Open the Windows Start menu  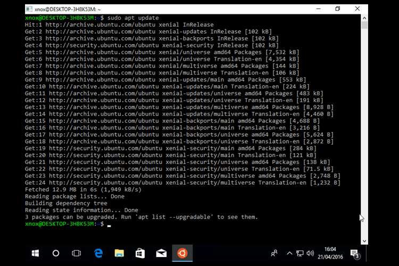(x=35, y=253)
